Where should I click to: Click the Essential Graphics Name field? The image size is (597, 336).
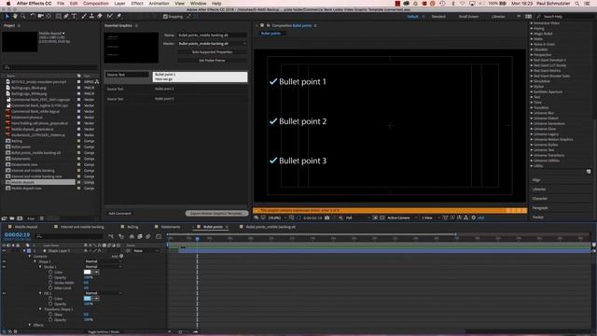[213, 35]
